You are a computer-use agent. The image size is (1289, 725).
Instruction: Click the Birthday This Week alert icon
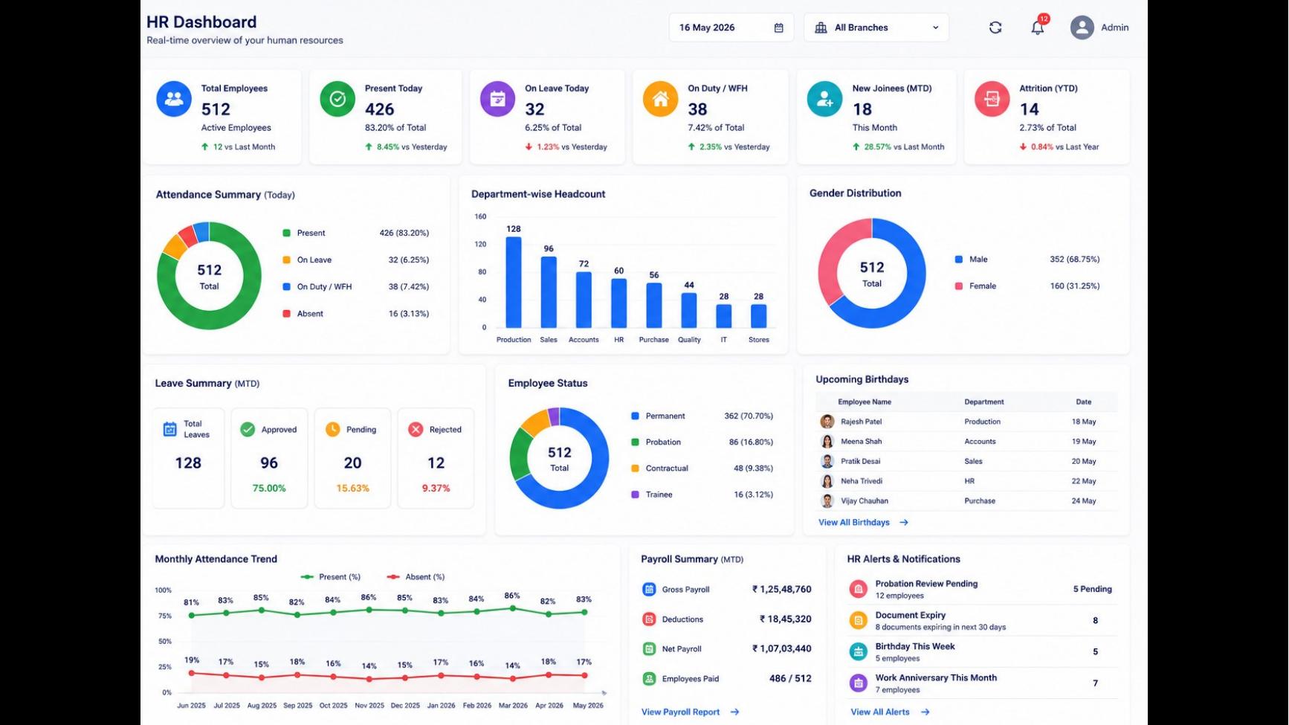click(x=859, y=651)
